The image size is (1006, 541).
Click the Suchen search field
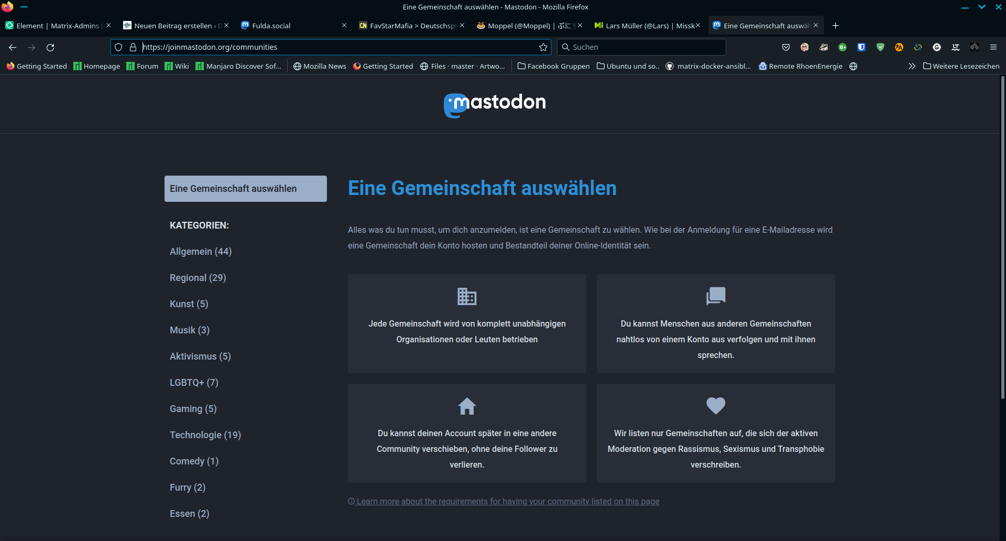(641, 47)
